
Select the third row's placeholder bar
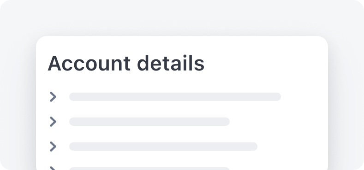point(163,147)
